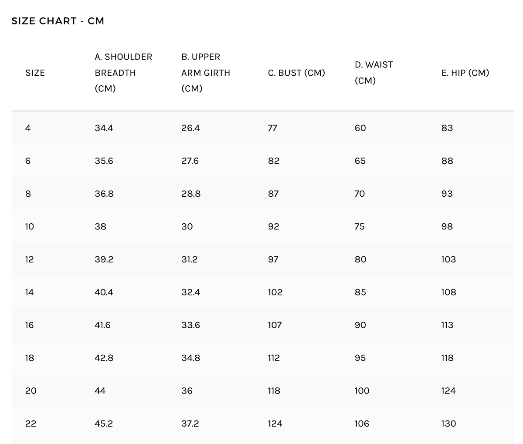Select upper arm girth value 28.8
The height and width of the screenshot is (444, 523).
tap(191, 194)
